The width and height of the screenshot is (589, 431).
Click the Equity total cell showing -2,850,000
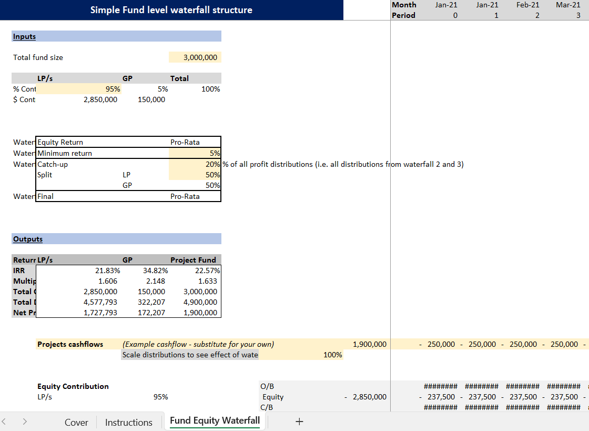[x=365, y=397]
